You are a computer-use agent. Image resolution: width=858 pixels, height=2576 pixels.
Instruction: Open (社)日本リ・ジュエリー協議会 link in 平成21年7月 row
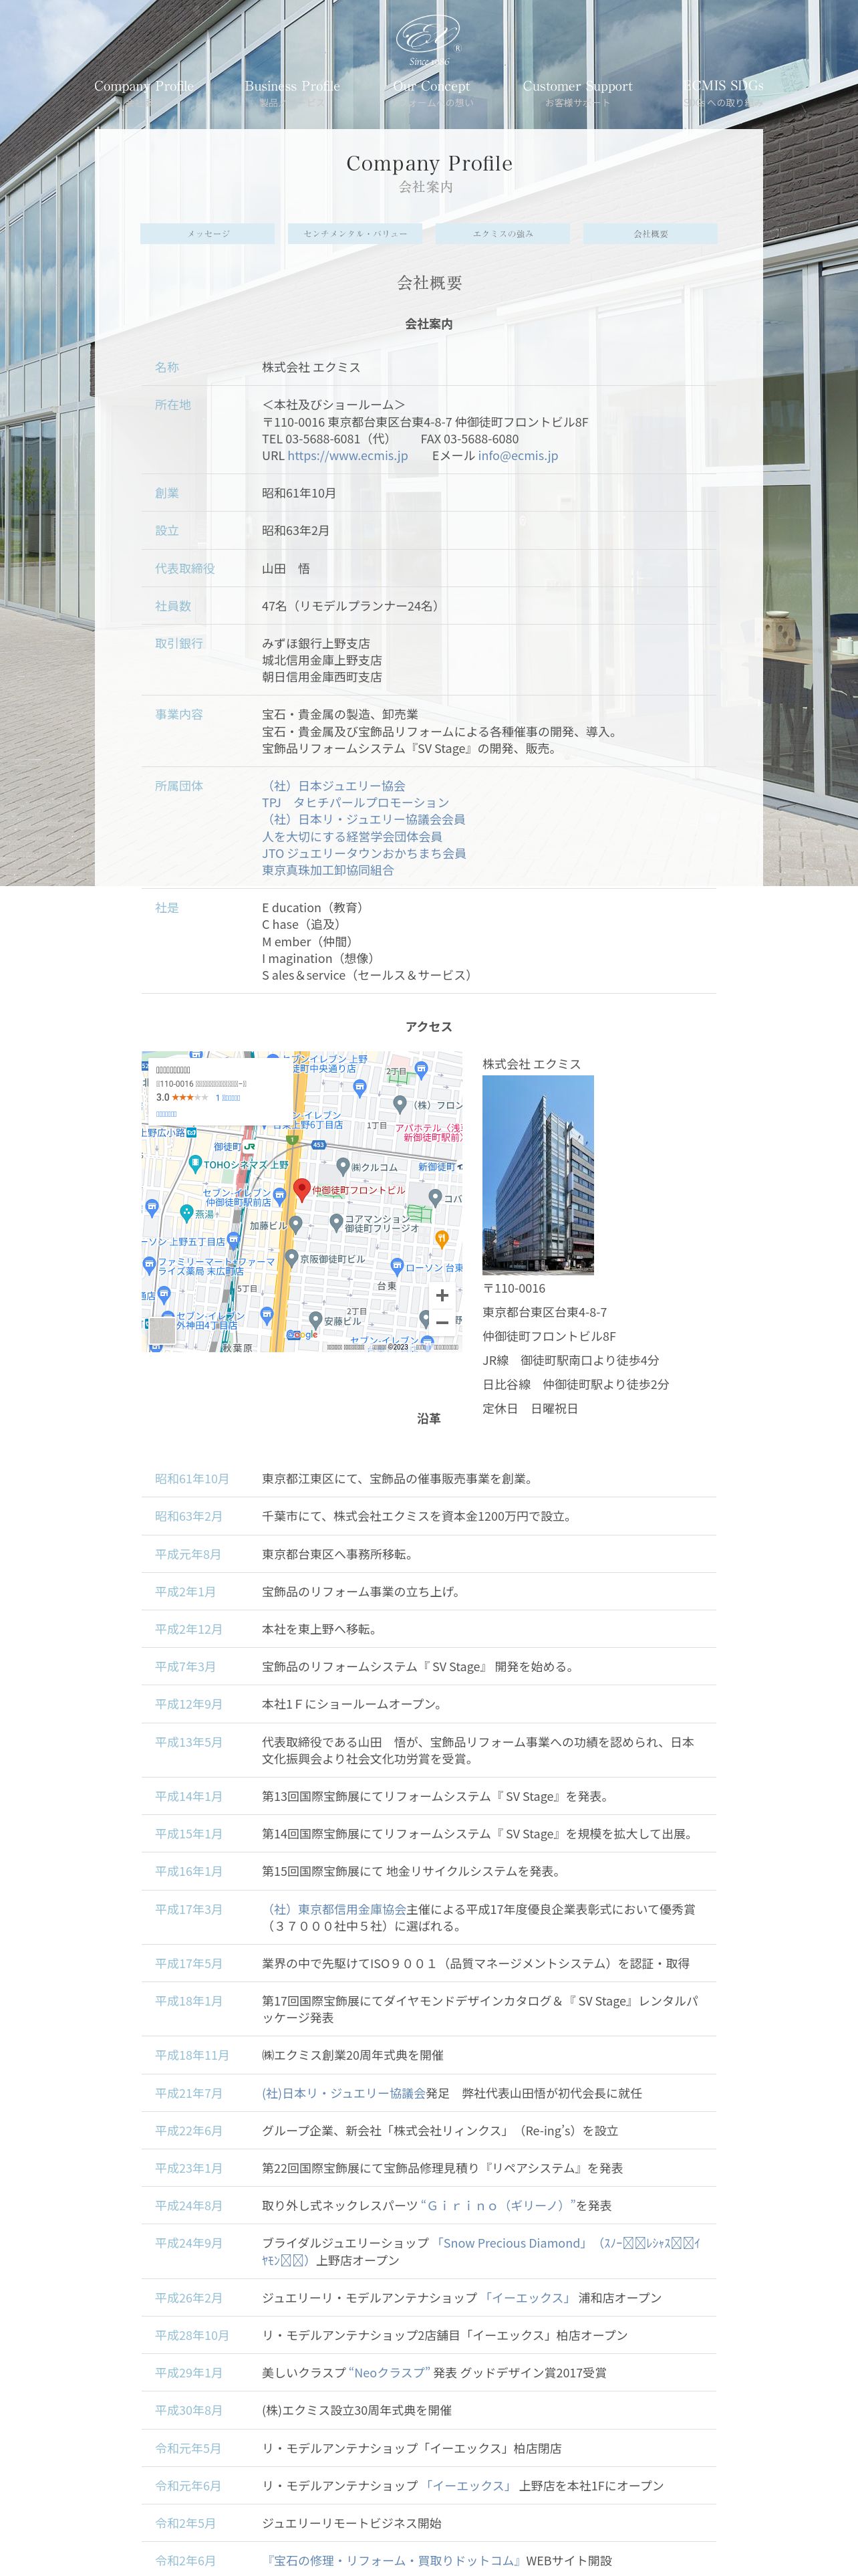coord(343,2093)
